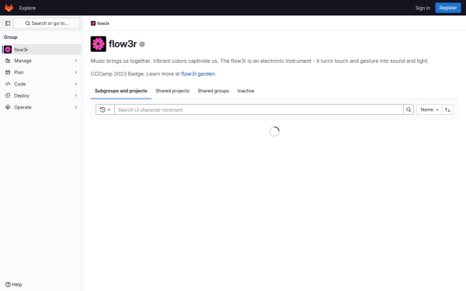
Task: Open the Help menu at the bottom of the sidebar
Action: tap(14, 284)
